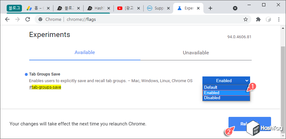Reload the chrome://flags page
This screenshot has height=139, width=286.
click(28, 19)
